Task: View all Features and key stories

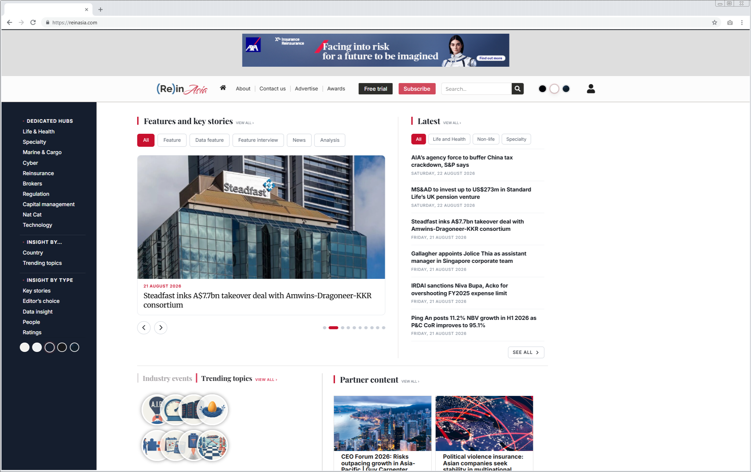Action: click(245, 123)
